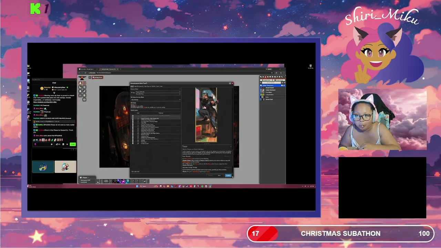
Task: Switch to the Google Search browser tab
Action: [x=88, y=69]
